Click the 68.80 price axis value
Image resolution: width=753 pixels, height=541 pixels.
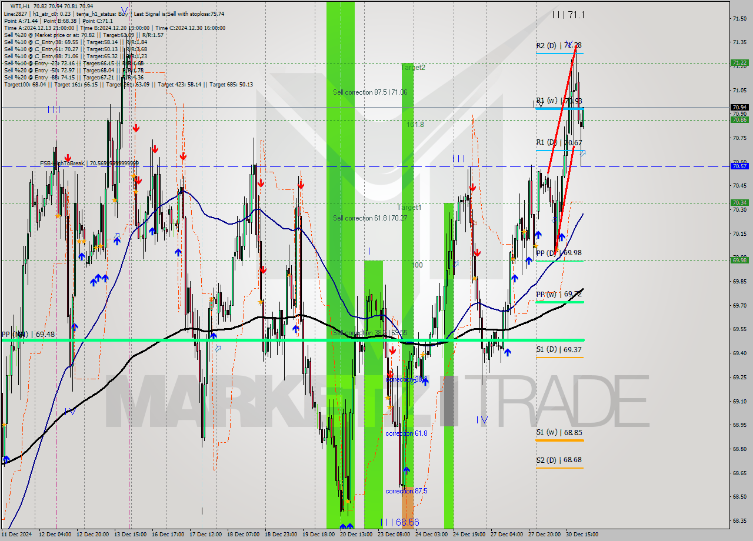coord(740,449)
